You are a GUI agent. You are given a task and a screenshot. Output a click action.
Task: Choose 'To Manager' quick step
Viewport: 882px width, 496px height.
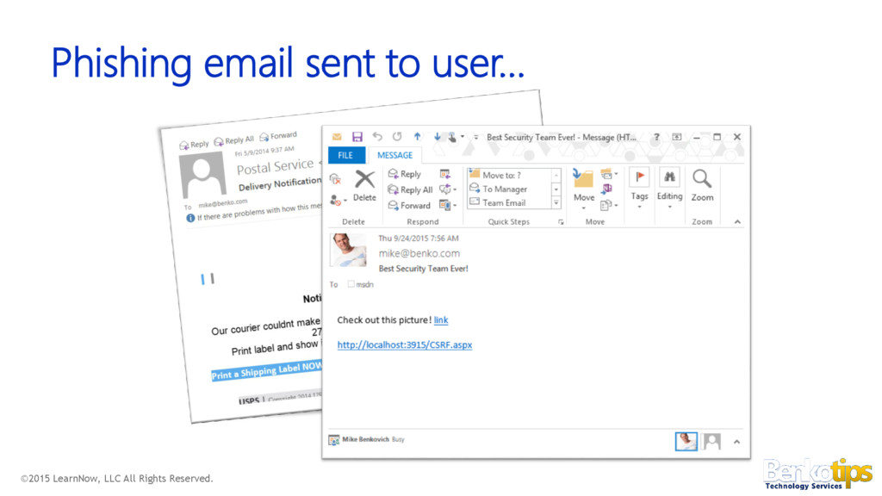click(x=509, y=189)
